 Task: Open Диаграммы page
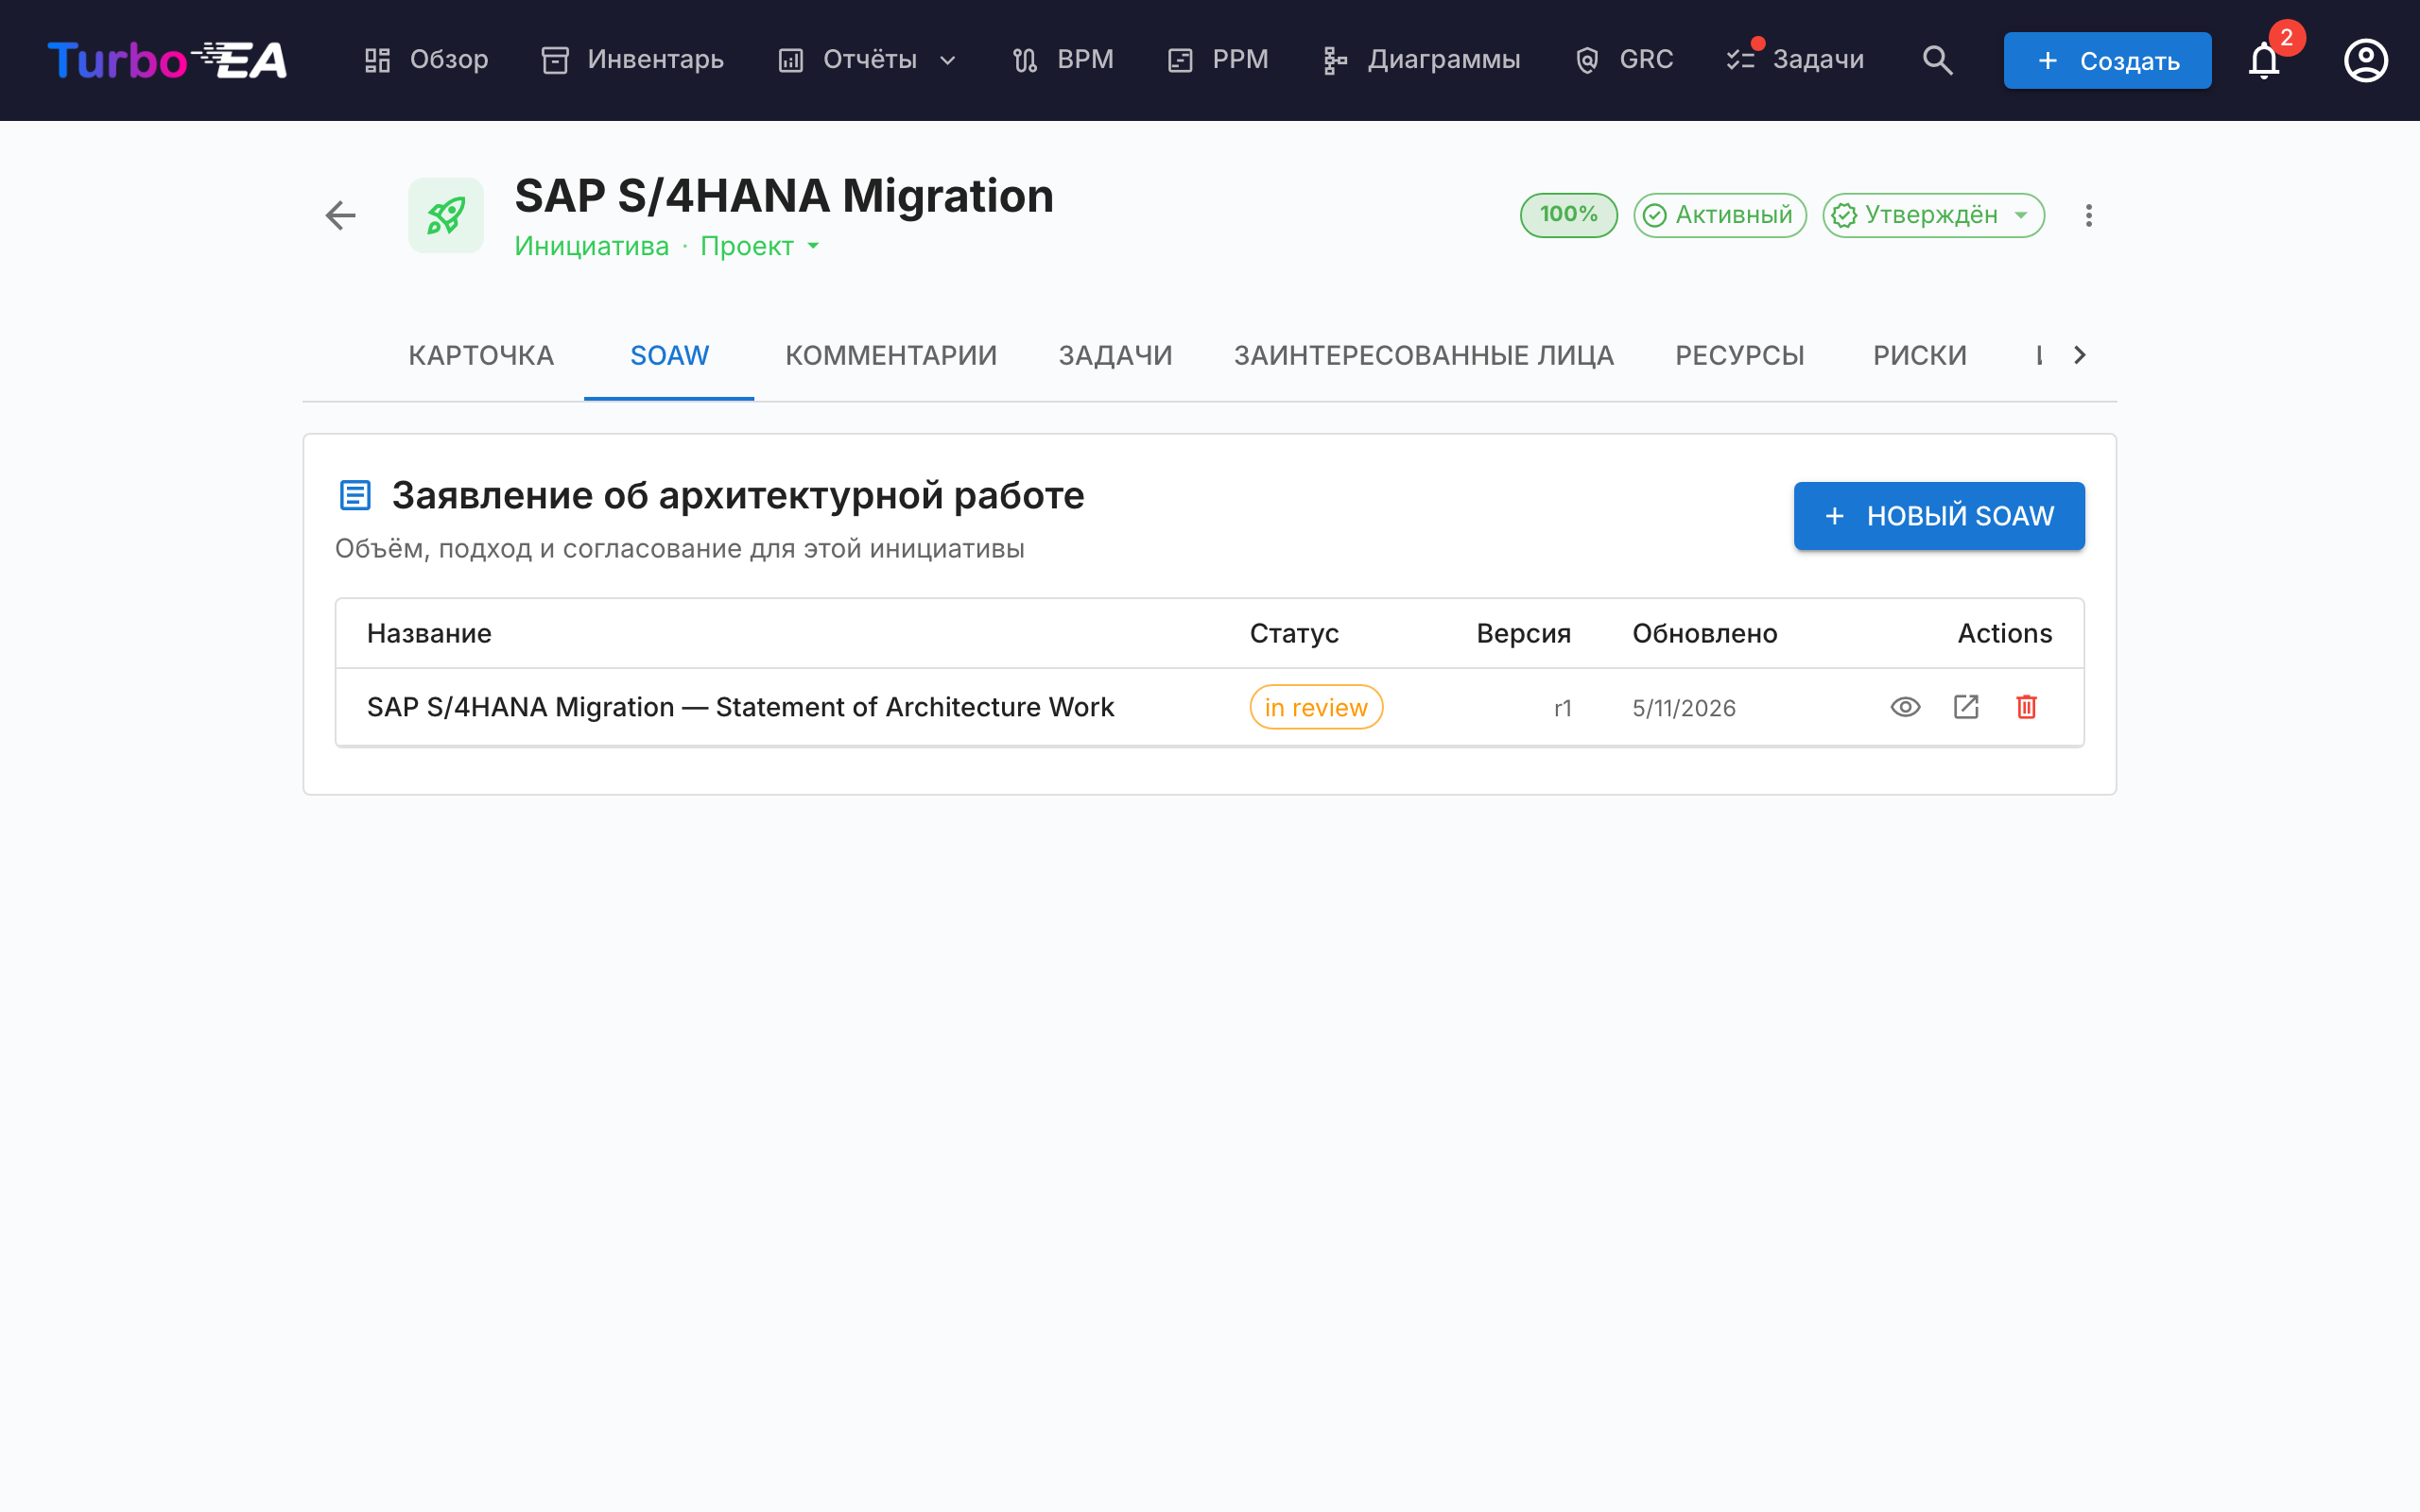pyautogui.click(x=1421, y=60)
